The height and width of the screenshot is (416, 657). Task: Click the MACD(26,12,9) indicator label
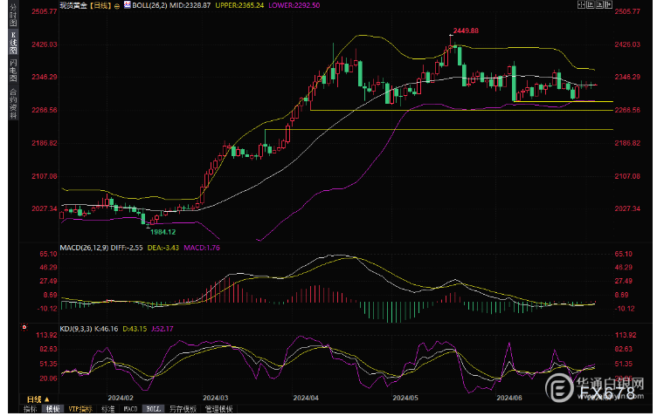tap(83, 248)
